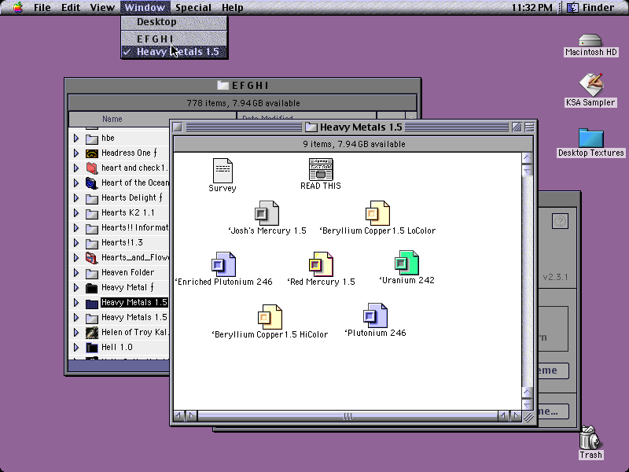Click the Headress One ƒ folder icon

pyautogui.click(x=92, y=153)
